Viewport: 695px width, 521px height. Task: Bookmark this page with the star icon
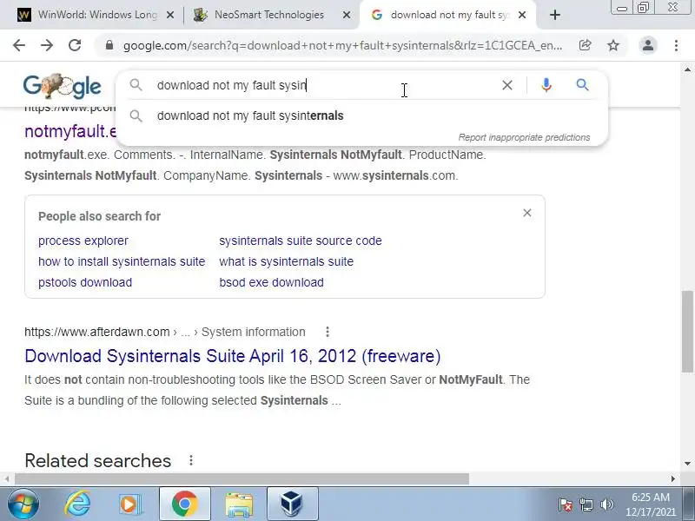(613, 45)
